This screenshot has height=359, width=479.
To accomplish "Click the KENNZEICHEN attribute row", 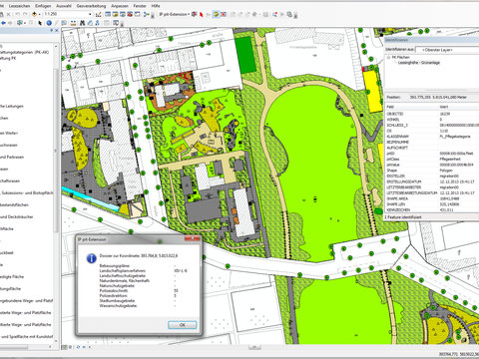I will click(432, 209).
